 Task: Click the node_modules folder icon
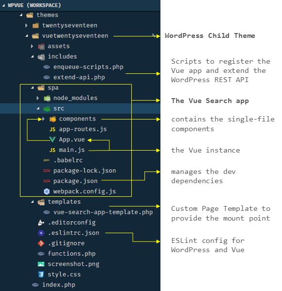point(47,98)
